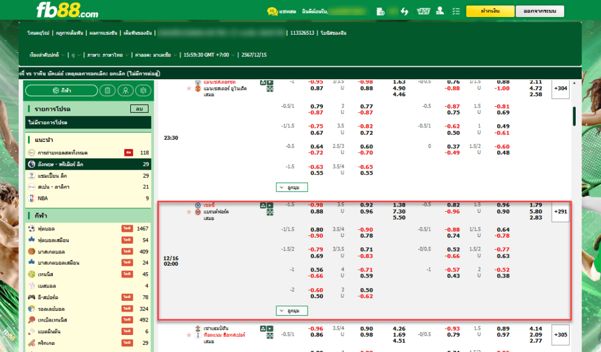Click live stream play icon for Chelsea match

(x=270, y=205)
